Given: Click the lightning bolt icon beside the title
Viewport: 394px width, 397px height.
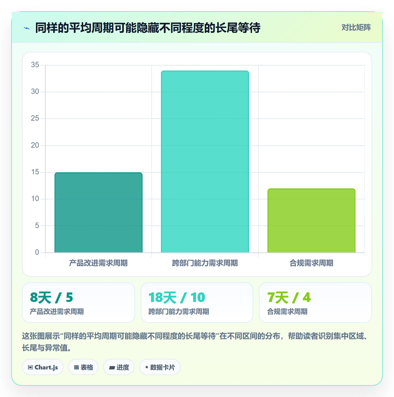Looking at the screenshot, I should pyautogui.click(x=27, y=28).
